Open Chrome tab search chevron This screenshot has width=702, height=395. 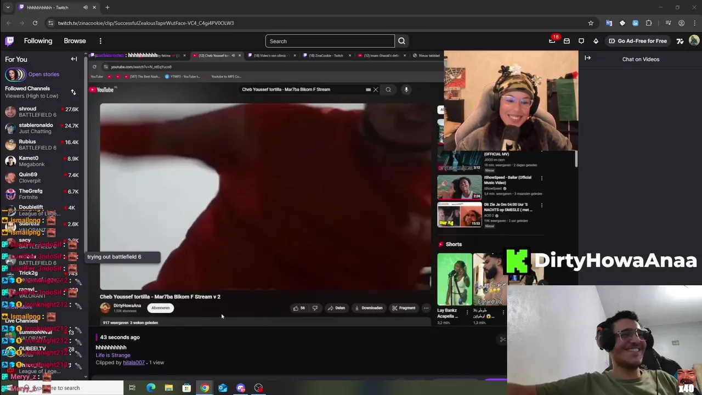pyautogui.click(x=8, y=7)
